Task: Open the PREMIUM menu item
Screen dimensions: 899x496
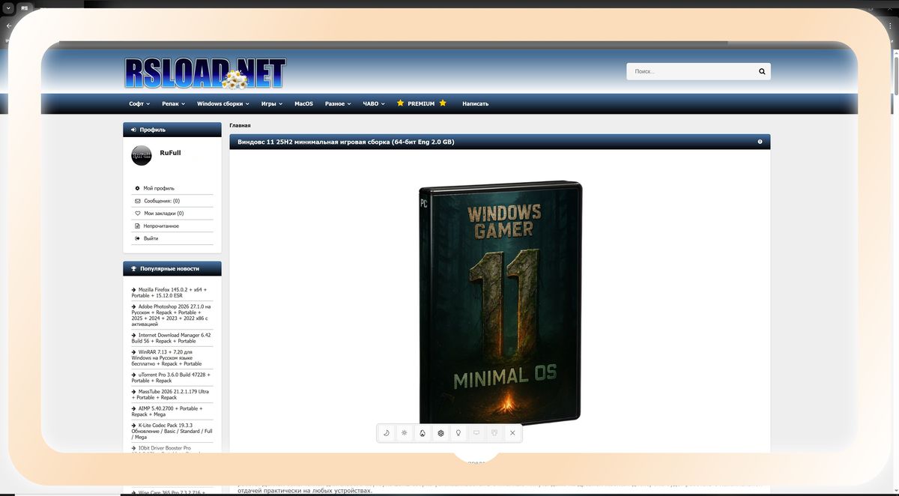Action: tap(421, 104)
